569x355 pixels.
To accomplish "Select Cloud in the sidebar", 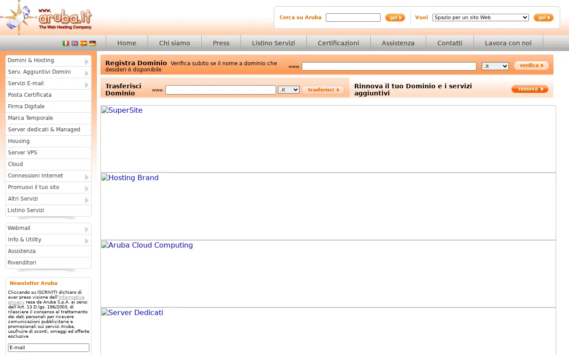I will (48, 164).
